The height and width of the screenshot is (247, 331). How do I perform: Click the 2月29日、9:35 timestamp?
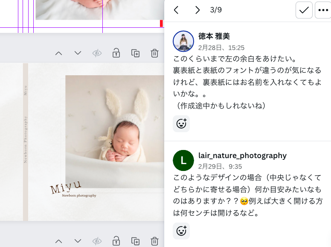(220, 167)
